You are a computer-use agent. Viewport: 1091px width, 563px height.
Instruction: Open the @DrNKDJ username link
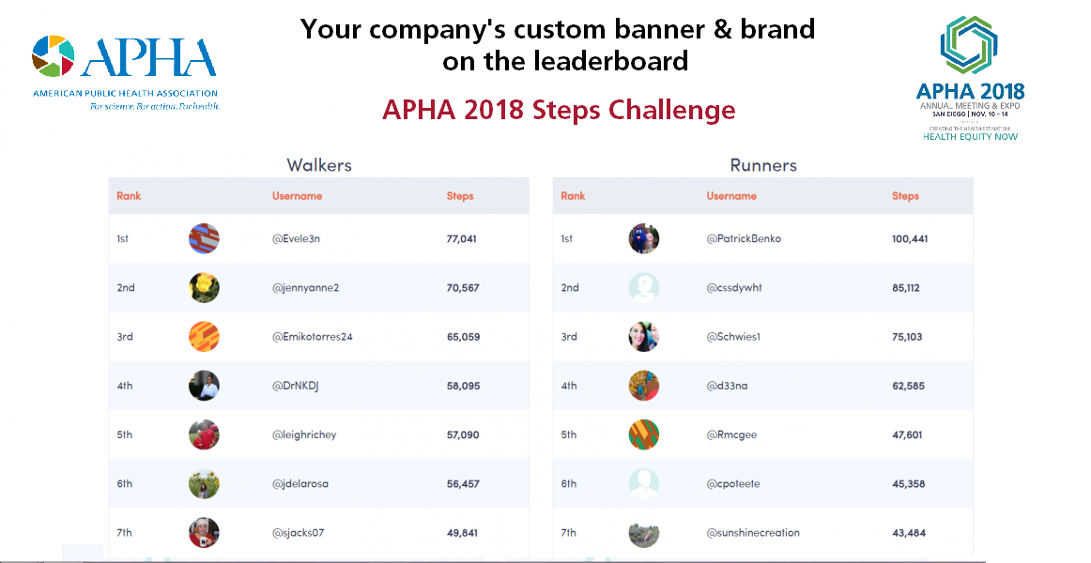(298, 386)
